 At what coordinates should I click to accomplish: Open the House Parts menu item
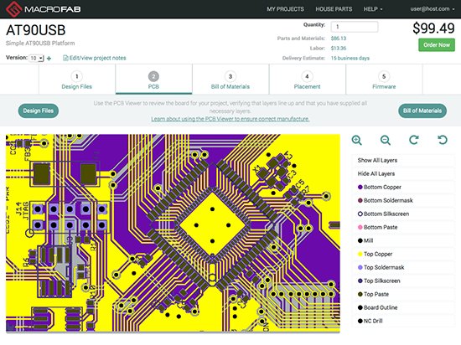tap(334, 9)
